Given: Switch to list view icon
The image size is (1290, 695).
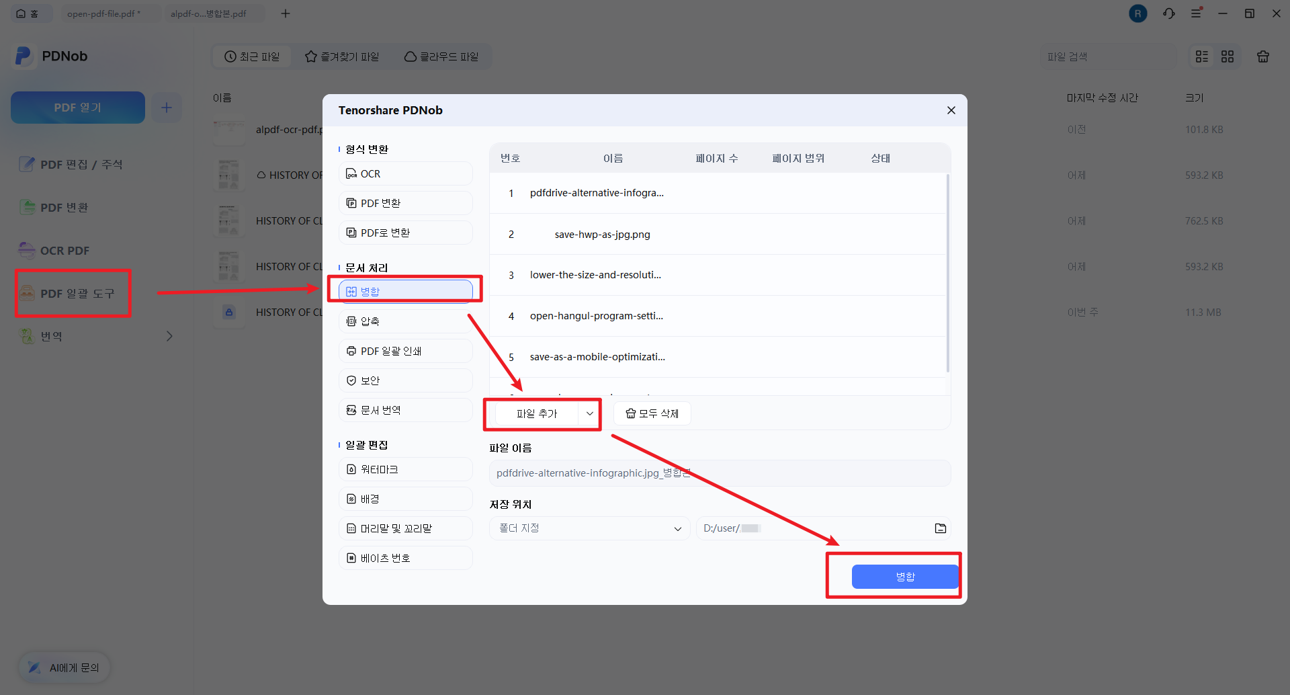Looking at the screenshot, I should pos(1202,56).
